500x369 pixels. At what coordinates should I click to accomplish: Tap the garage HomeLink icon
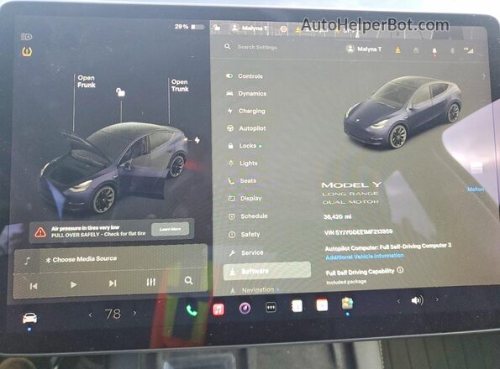tap(416, 50)
